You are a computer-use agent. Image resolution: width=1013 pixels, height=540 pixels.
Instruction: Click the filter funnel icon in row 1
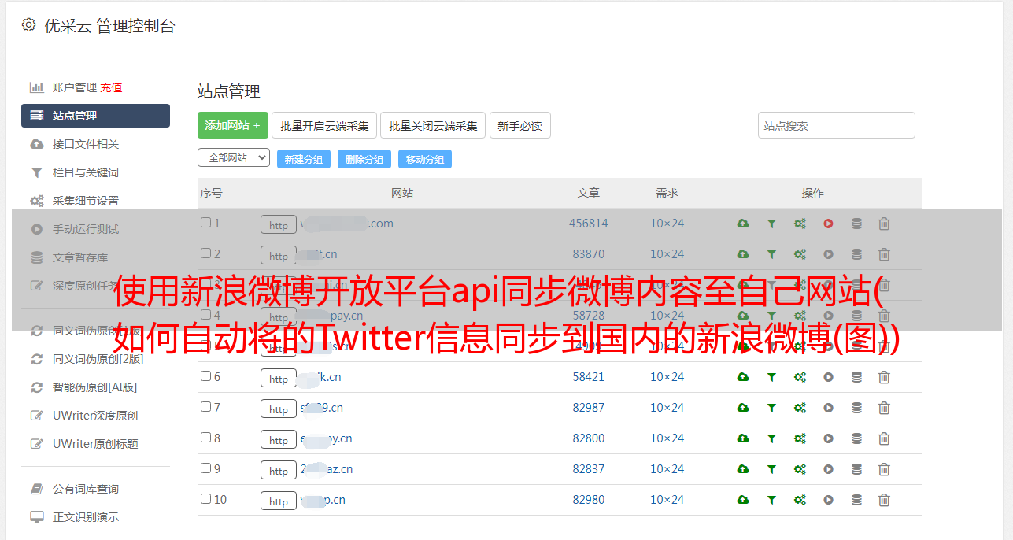point(771,224)
